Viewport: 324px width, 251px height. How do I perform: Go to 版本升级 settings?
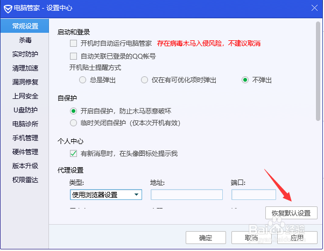[x=25, y=166]
